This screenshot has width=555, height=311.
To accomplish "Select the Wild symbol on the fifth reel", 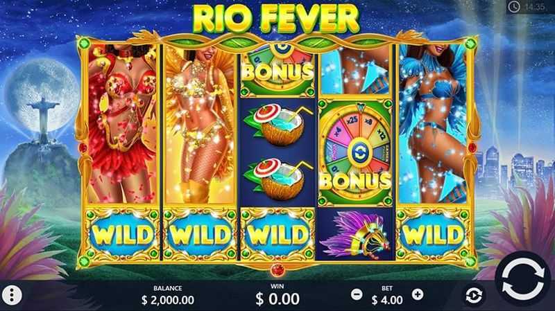I will coord(432,235).
